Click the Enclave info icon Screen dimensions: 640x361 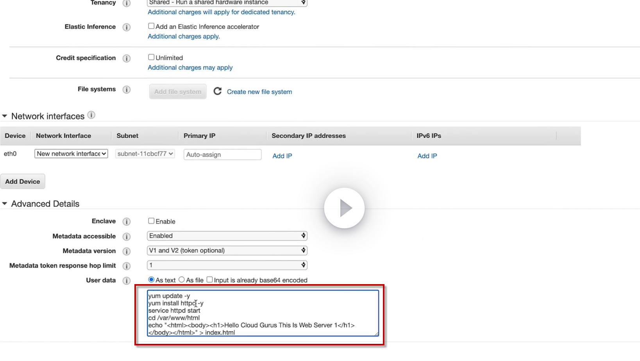(126, 222)
